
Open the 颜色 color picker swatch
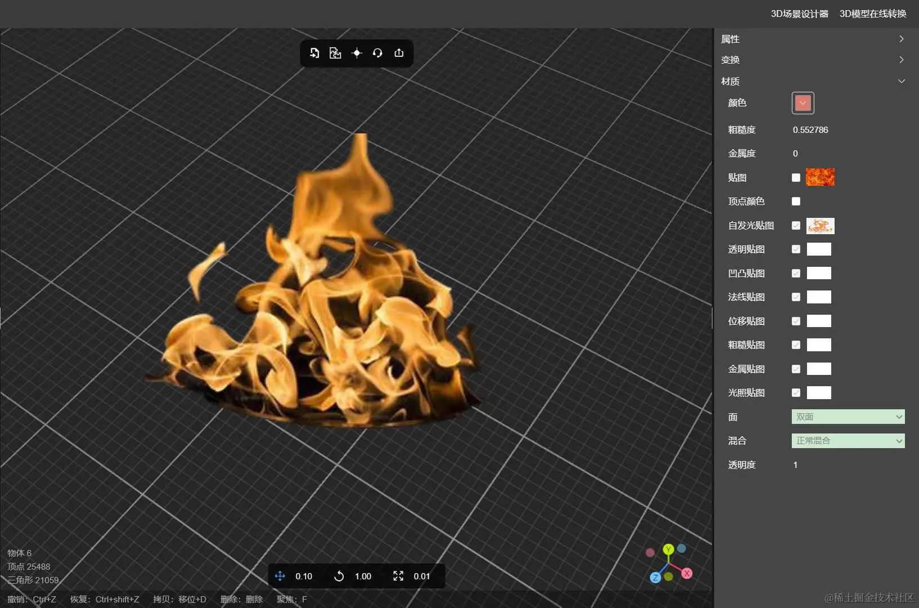point(803,103)
